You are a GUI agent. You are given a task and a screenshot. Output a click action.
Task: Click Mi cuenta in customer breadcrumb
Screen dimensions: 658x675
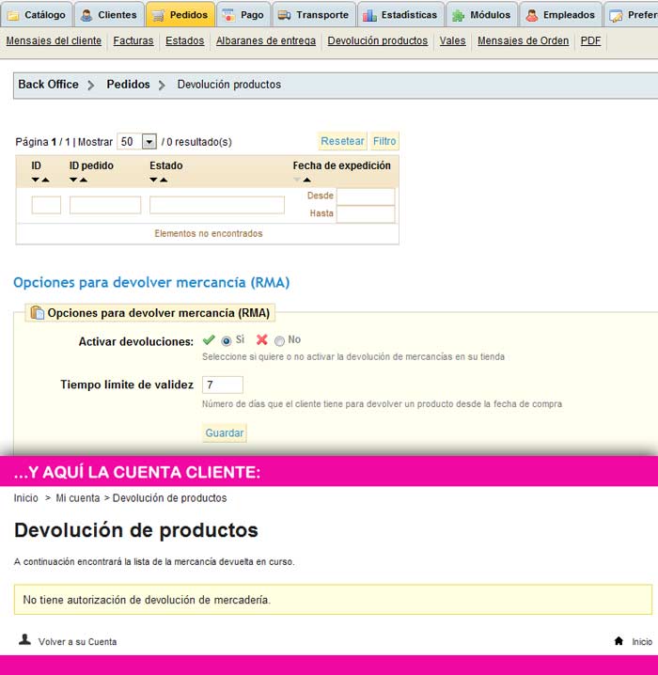pyautogui.click(x=78, y=498)
